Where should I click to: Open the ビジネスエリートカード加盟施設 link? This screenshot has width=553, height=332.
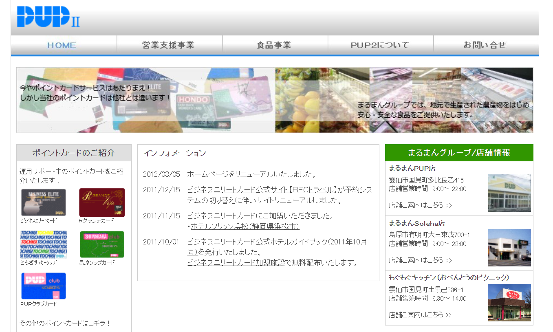(236, 263)
